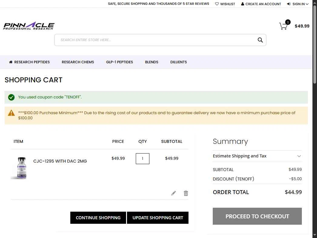
Task: Open the Sign In dropdown
Action: click(x=298, y=4)
